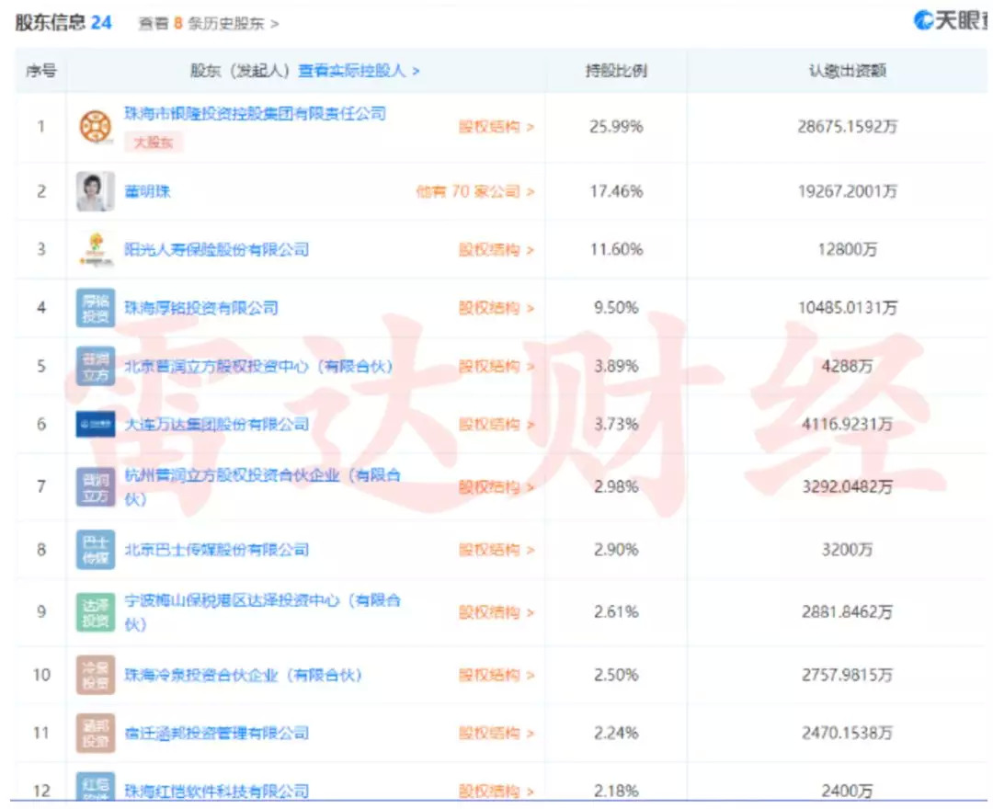This screenshot has width=993, height=809.
Task: Click the 股东信息 24 section title
Action: click(x=63, y=23)
